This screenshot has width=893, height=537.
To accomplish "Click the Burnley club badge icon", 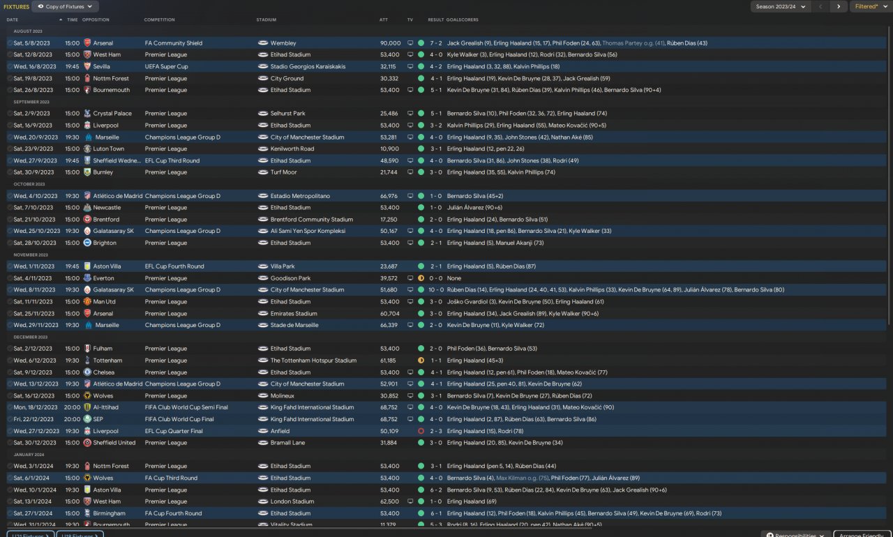I will 87,172.
